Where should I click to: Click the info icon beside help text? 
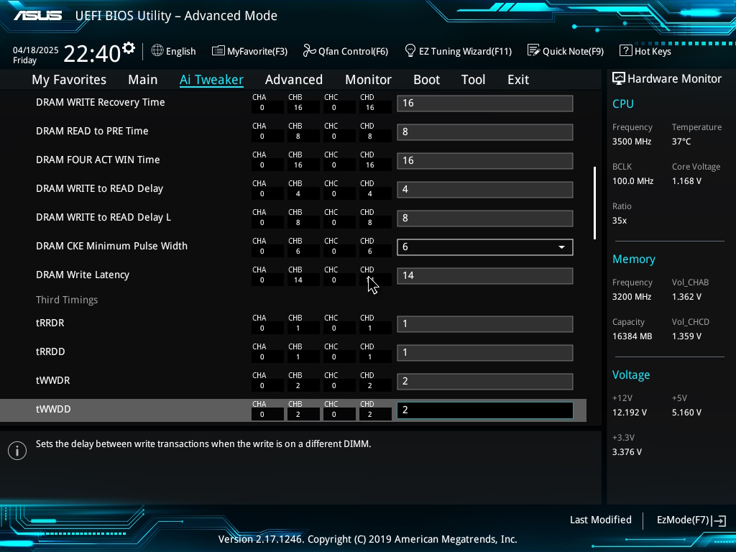pos(17,451)
